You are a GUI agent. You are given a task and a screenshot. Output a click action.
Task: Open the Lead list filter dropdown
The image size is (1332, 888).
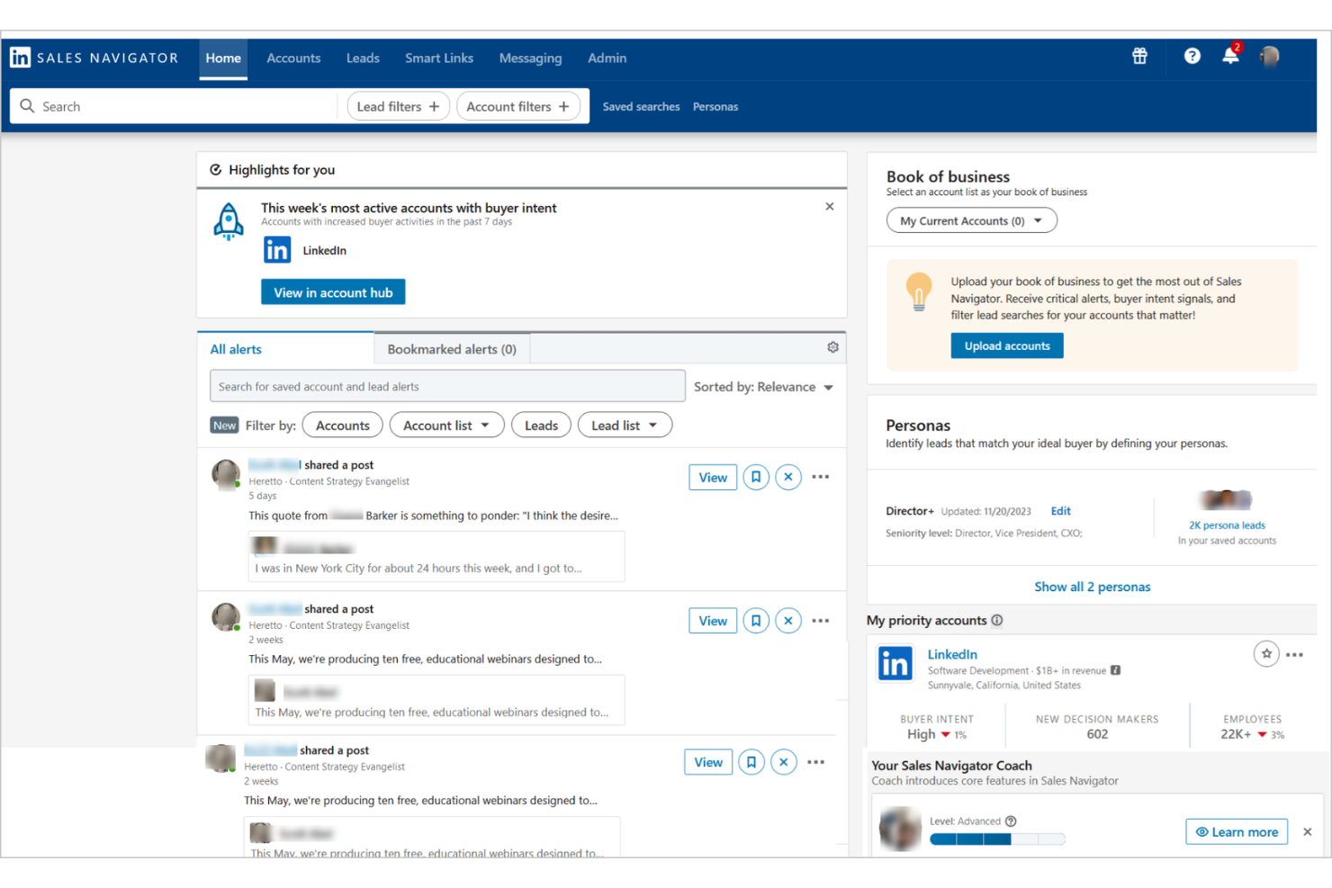625,426
